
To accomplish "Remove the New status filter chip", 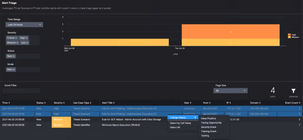I will (14, 56).
